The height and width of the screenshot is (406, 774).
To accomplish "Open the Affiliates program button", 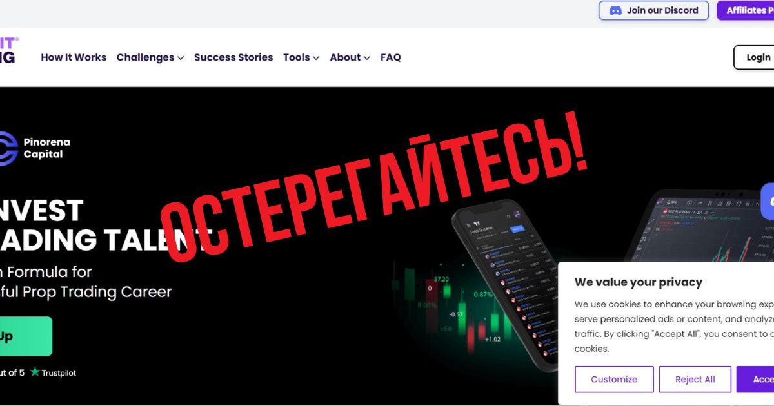I will pyautogui.click(x=746, y=10).
